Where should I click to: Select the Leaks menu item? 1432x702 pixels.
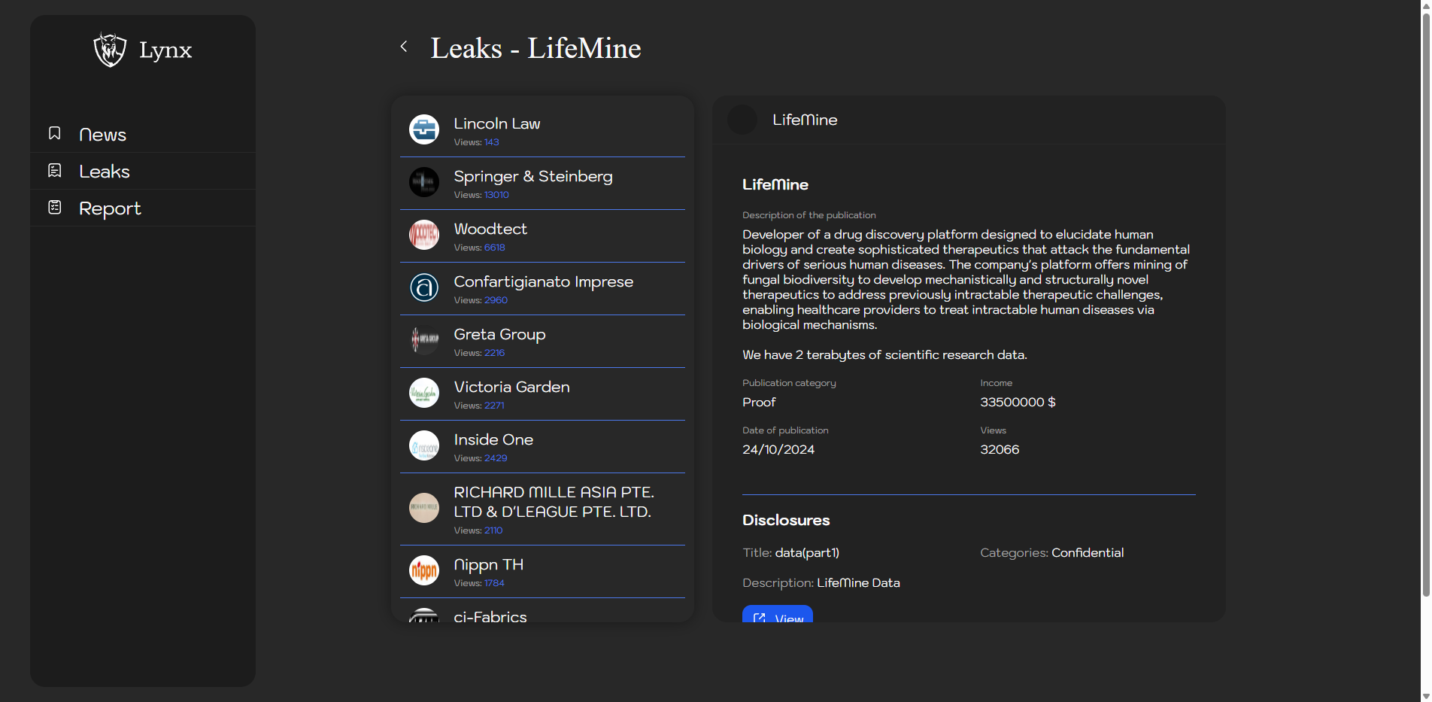pyautogui.click(x=105, y=172)
